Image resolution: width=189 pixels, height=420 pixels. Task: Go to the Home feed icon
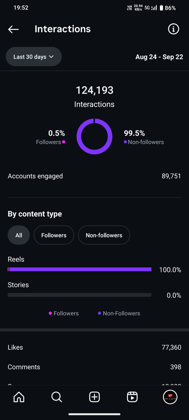(19, 397)
